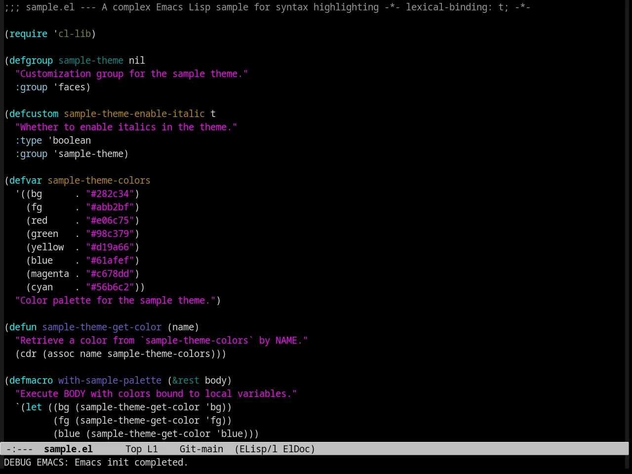Click the "#abb2bf" fg color string

click(x=110, y=207)
